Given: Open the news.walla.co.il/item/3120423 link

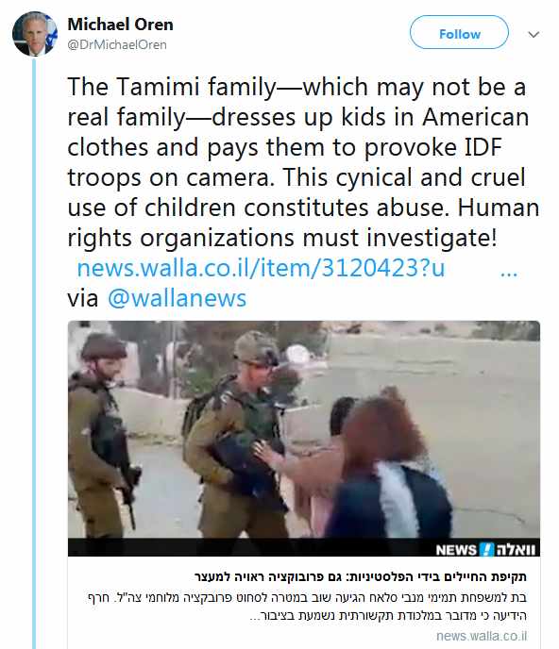Looking at the screenshot, I should coord(261,268).
